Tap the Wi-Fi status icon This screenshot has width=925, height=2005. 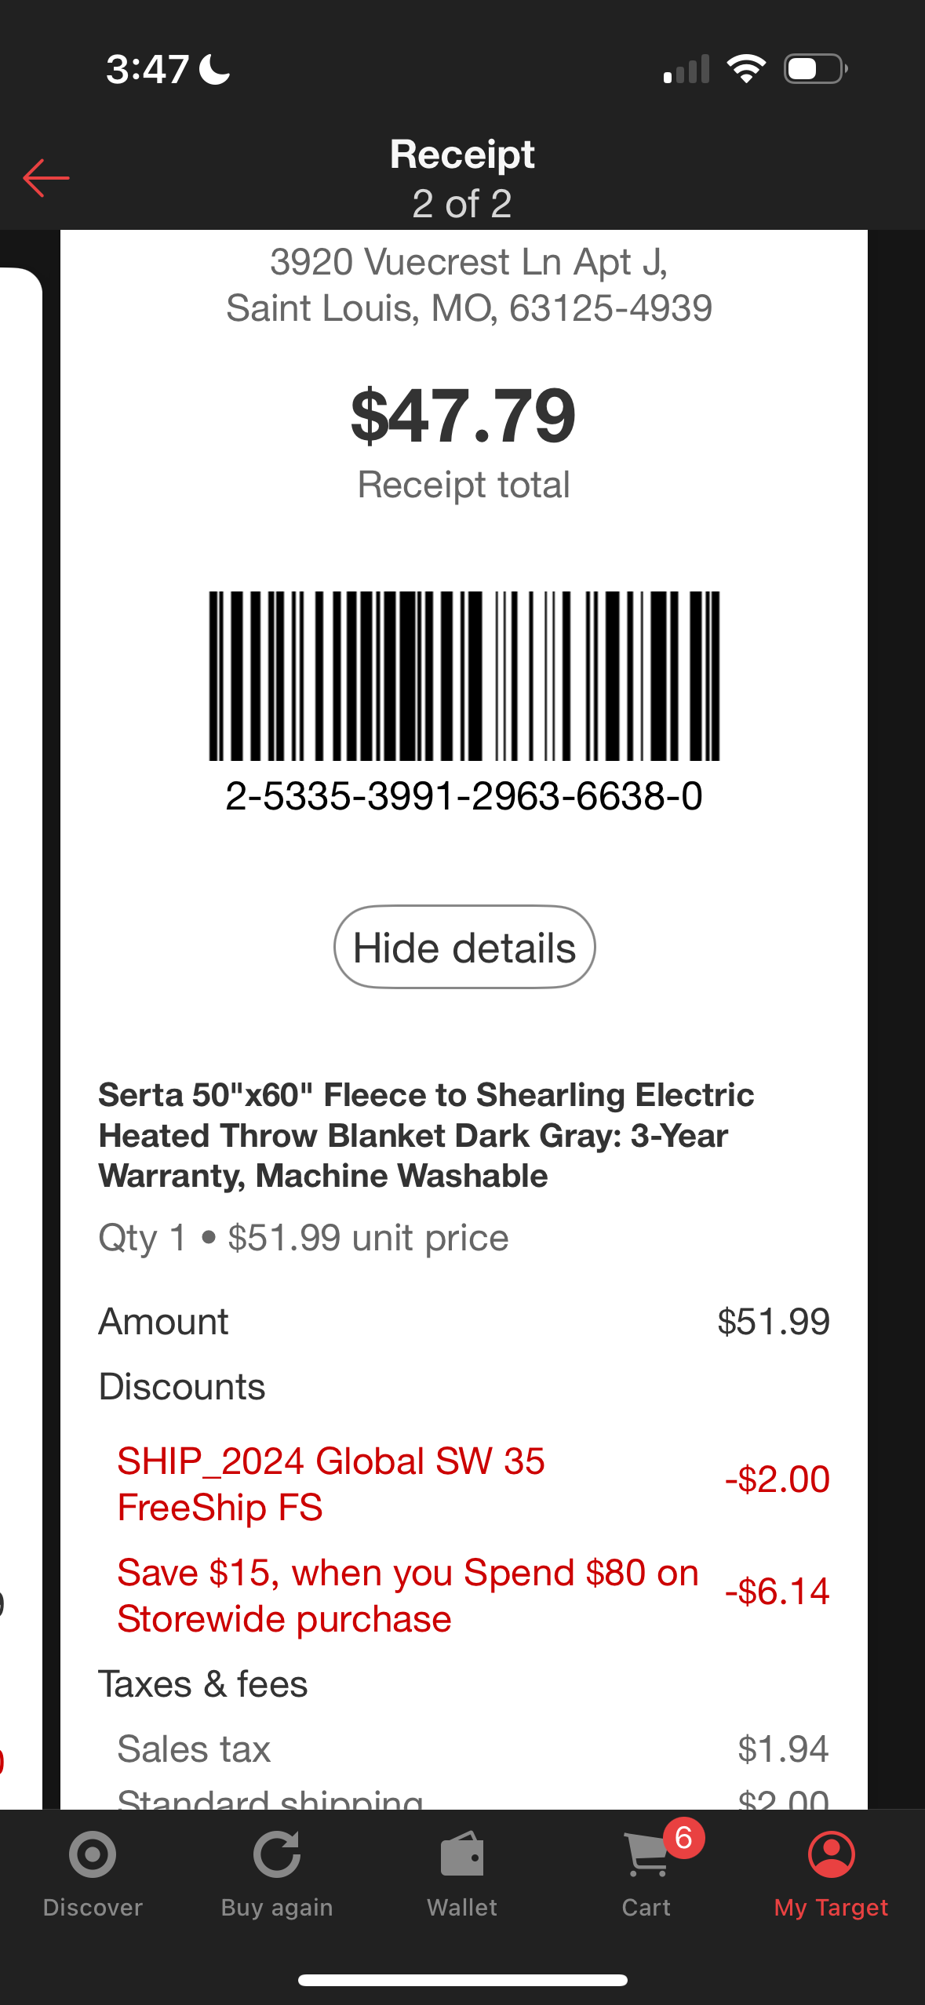[746, 69]
